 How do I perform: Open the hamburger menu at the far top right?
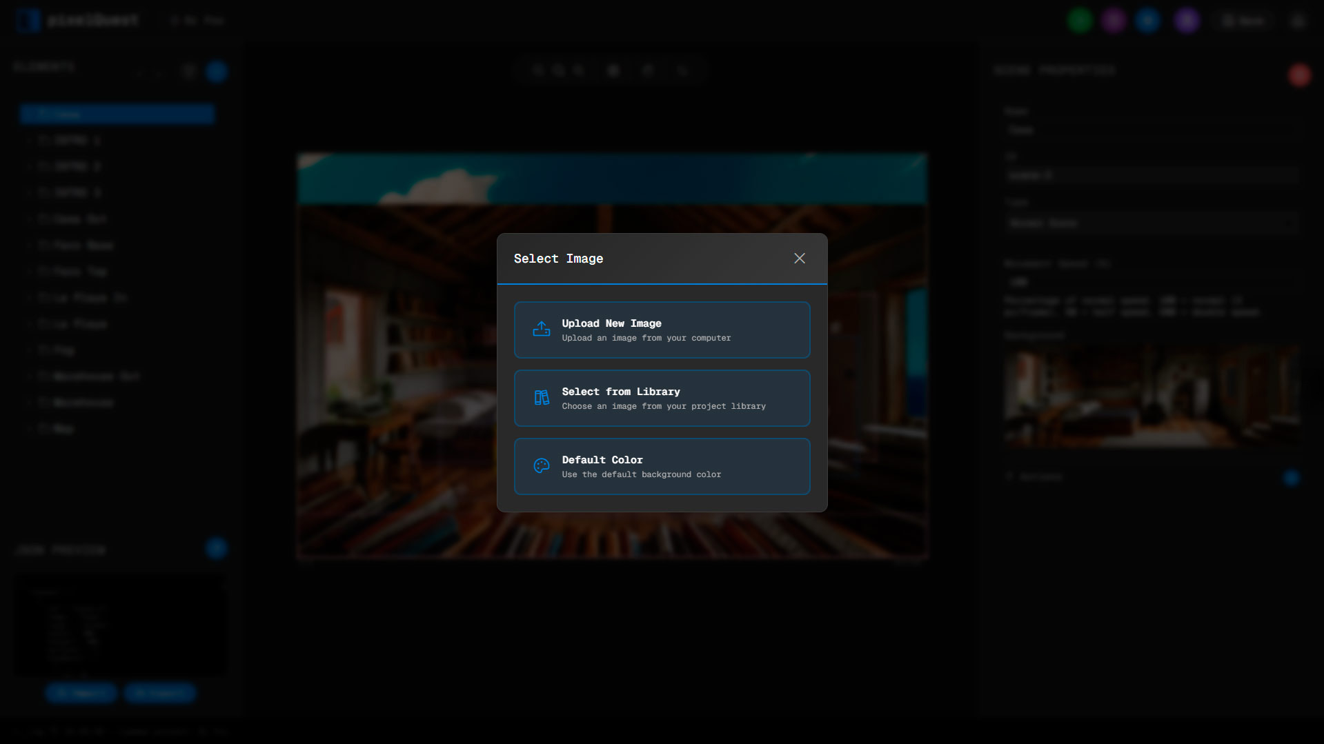coord(1297,20)
